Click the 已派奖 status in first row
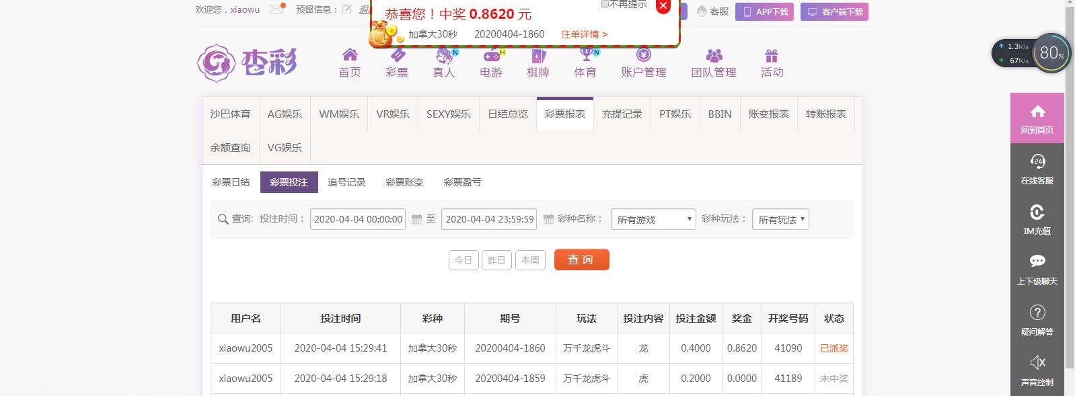Image resolution: width=1075 pixels, height=396 pixels. pyautogui.click(x=834, y=348)
